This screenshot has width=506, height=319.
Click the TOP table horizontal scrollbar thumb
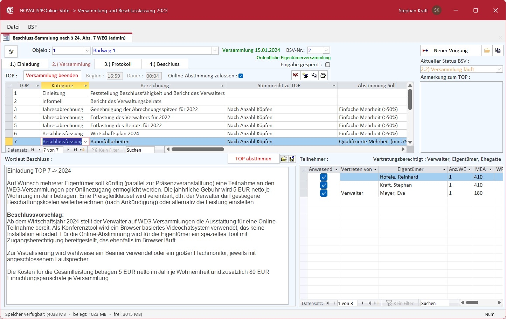[198, 149]
